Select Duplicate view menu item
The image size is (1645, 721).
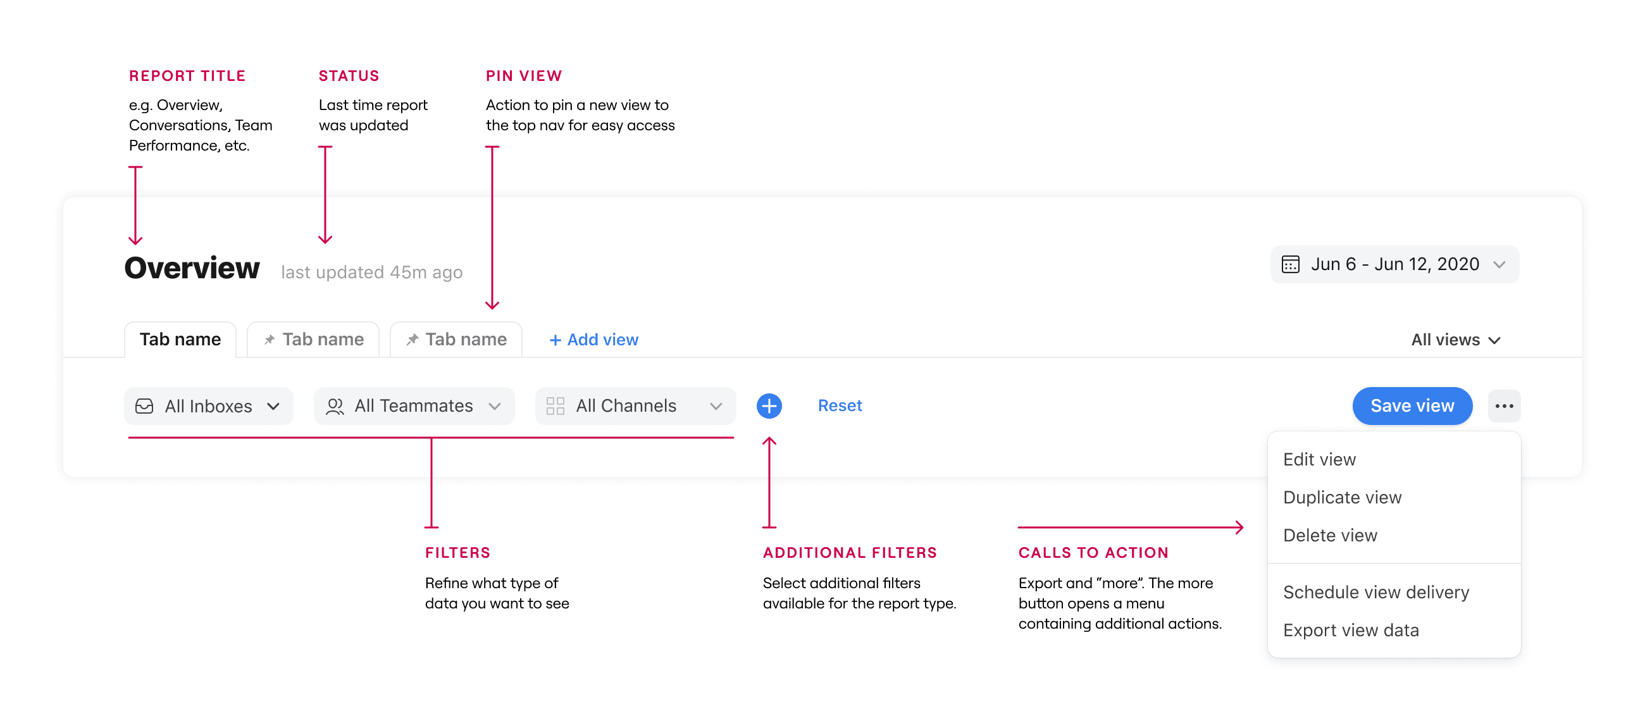click(1342, 497)
